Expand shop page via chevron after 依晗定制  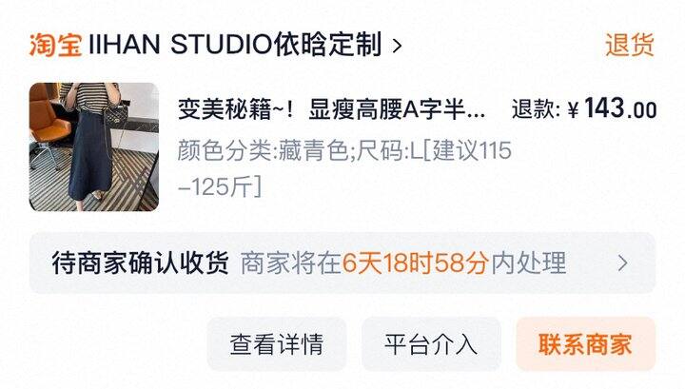(397, 46)
